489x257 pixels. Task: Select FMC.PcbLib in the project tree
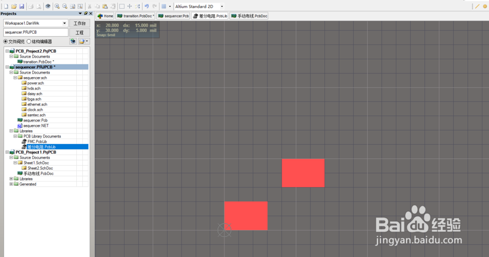(37, 141)
